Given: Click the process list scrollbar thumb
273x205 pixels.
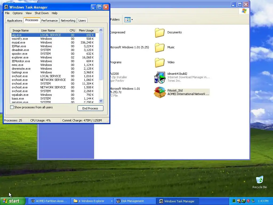Looking at the screenshot, I should point(101,56).
